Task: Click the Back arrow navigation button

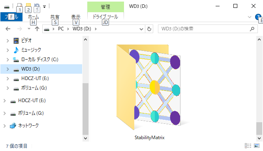Action: (x=8, y=29)
